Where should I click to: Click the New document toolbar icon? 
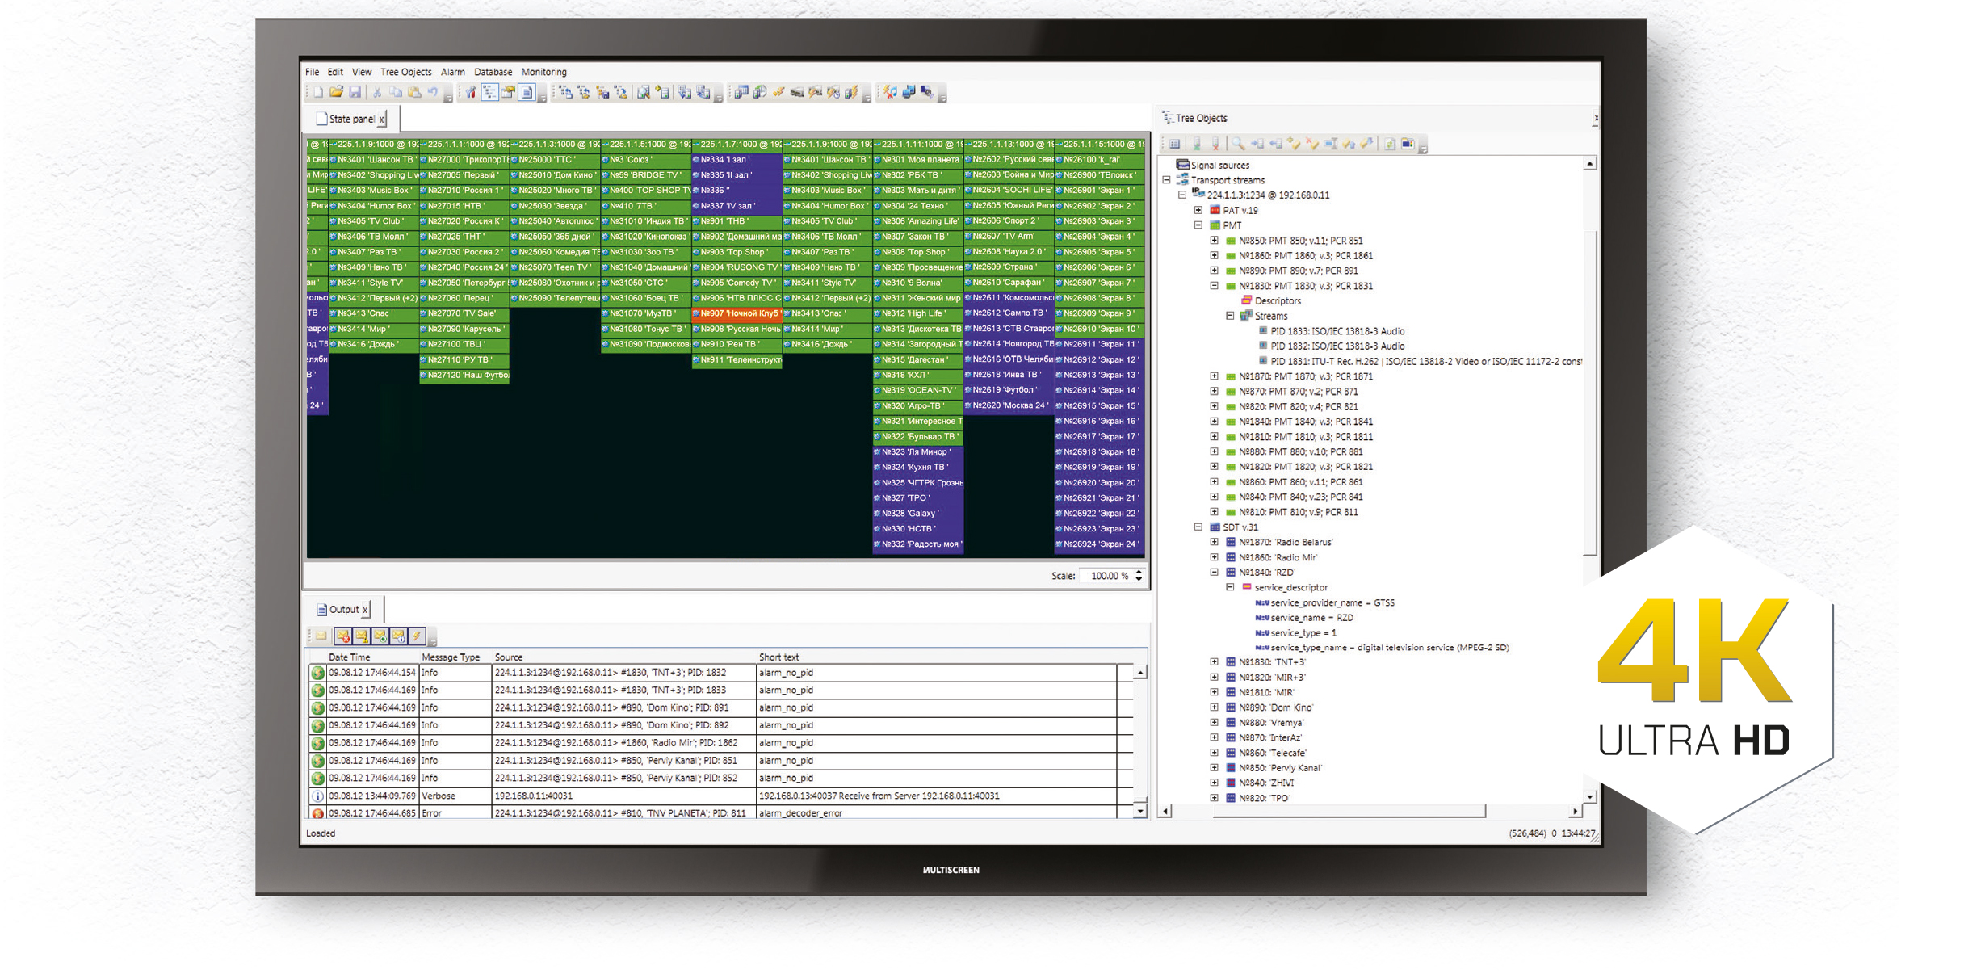coord(318,93)
